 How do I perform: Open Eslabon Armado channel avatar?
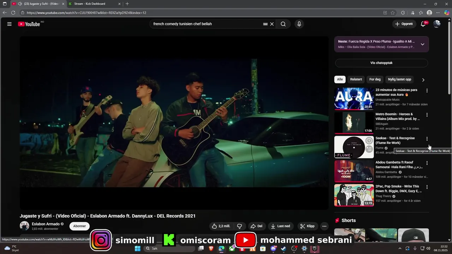24,226
